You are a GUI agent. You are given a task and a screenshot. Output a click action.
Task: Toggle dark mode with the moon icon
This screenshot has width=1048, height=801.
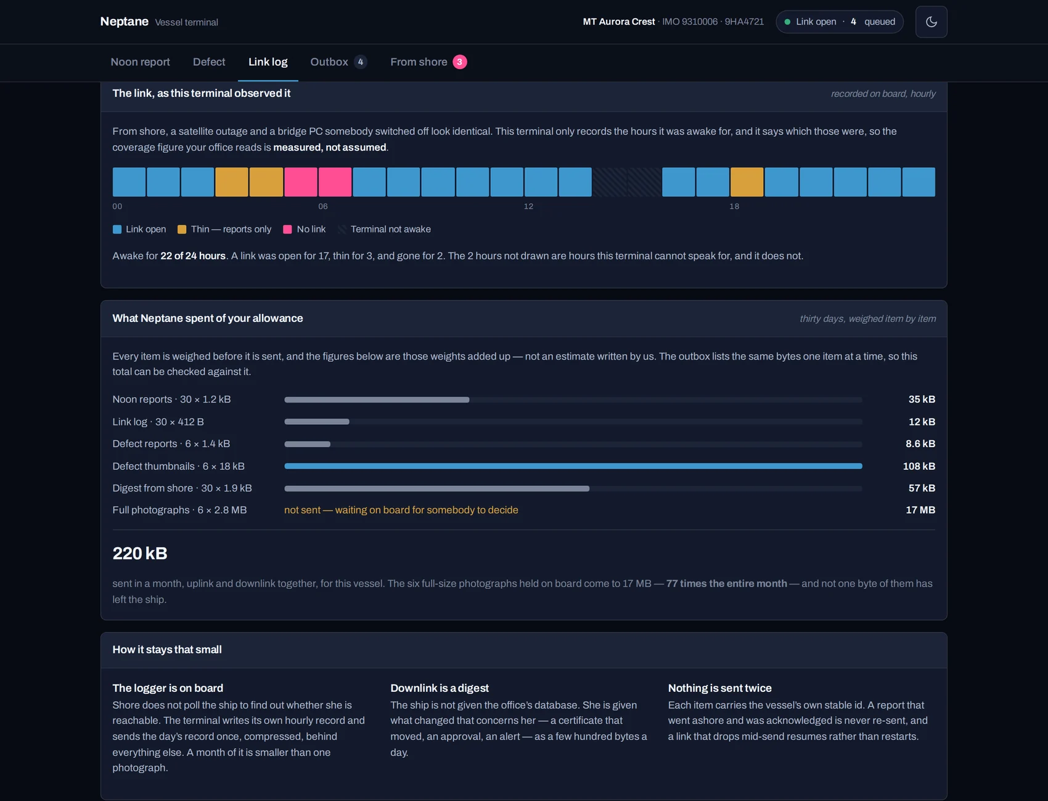(931, 22)
